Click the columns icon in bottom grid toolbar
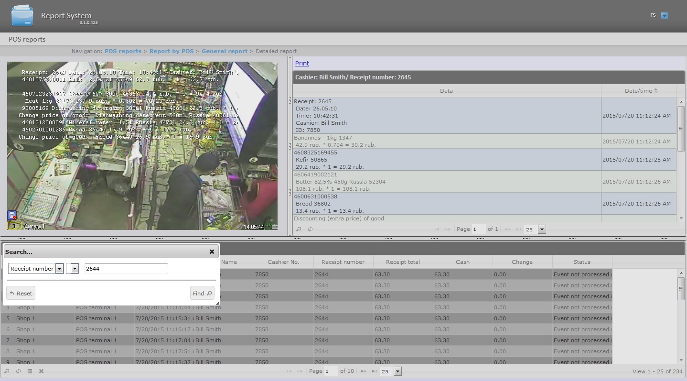The image size is (687, 381). (30, 371)
